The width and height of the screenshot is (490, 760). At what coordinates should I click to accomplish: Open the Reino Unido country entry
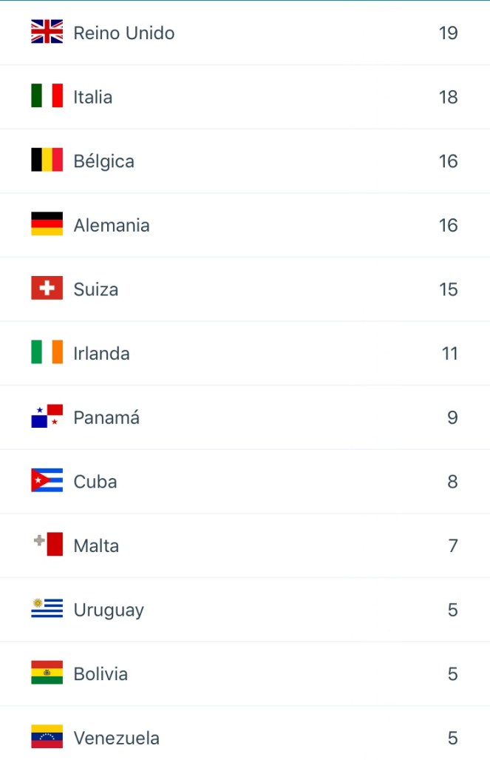tap(124, 33)
